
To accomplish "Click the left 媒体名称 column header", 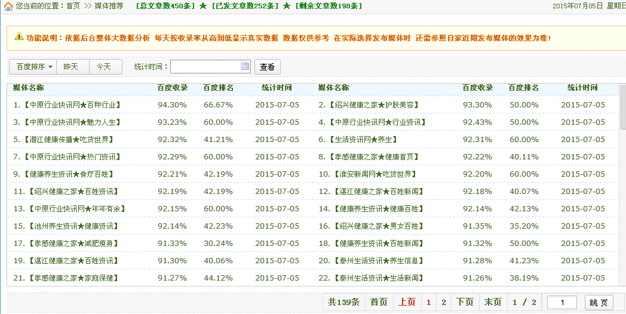I will (x=28, y=88).
